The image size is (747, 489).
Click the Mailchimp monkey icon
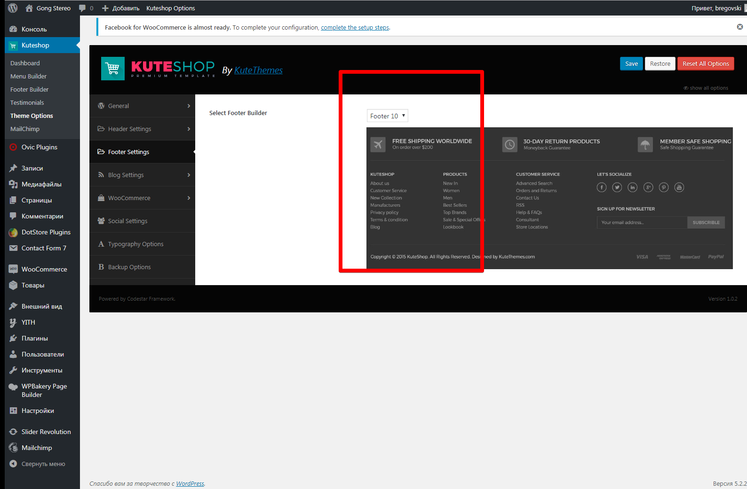pyautogui.click(x=13, y=448)
